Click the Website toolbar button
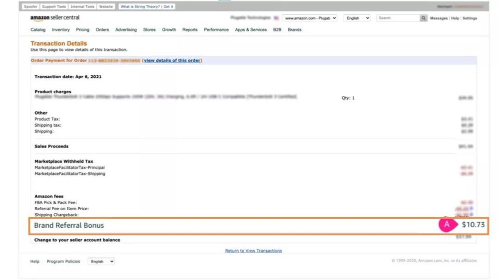Viewport: 499px width, 280px height. pos(106,6)
